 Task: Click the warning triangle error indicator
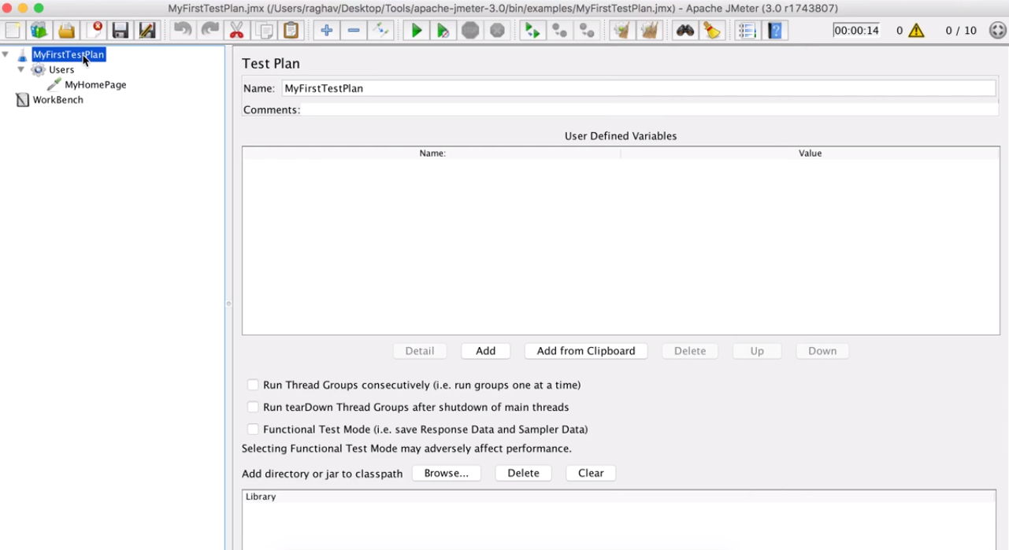[x=916, y=31]
